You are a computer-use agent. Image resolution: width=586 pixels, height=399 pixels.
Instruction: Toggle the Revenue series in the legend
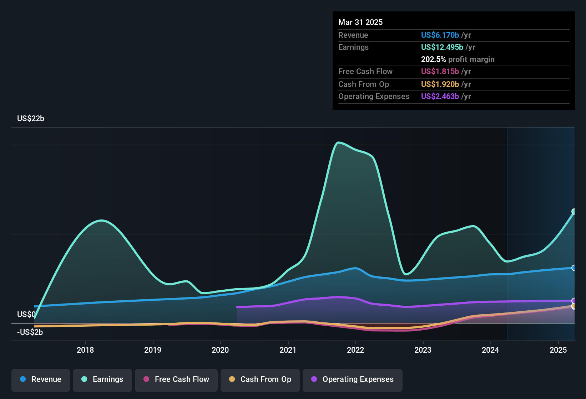[x=41, y=379]
